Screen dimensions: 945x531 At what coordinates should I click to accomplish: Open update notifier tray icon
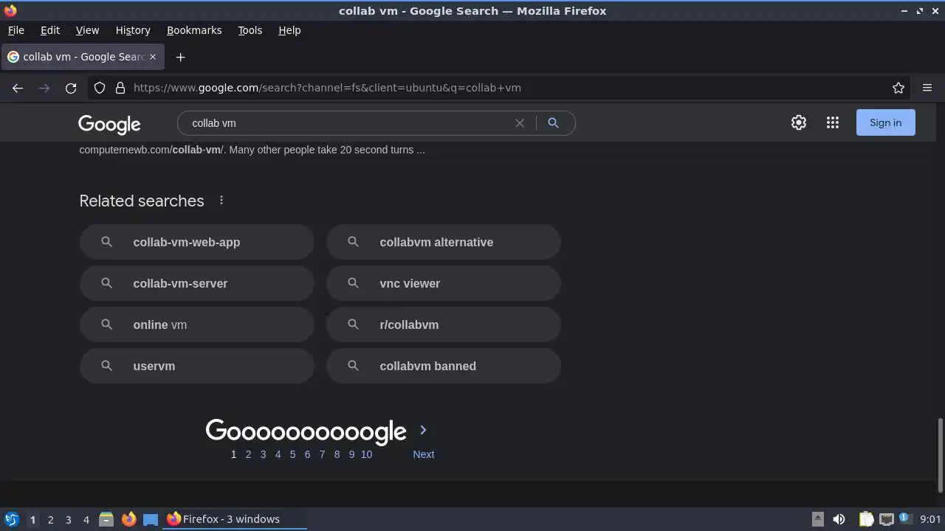click(x=904, y=518)
